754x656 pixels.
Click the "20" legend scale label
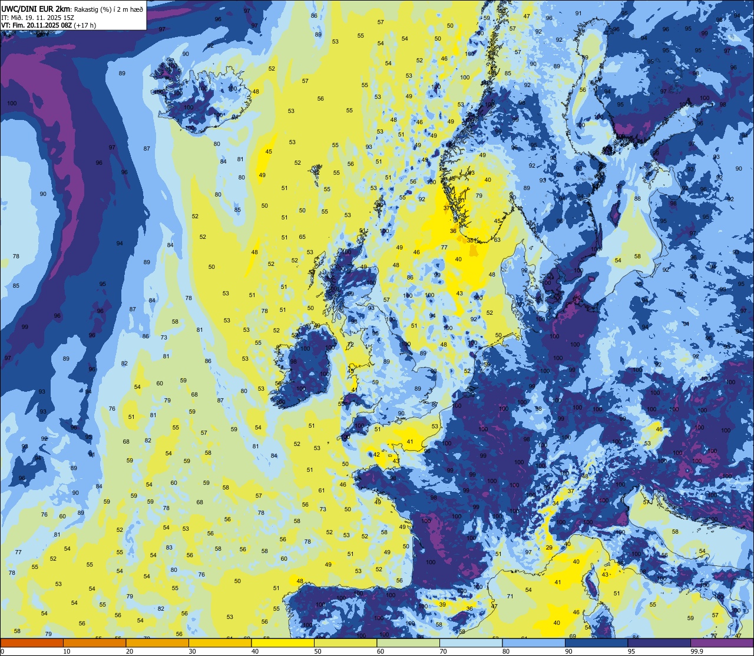point(130,651)
